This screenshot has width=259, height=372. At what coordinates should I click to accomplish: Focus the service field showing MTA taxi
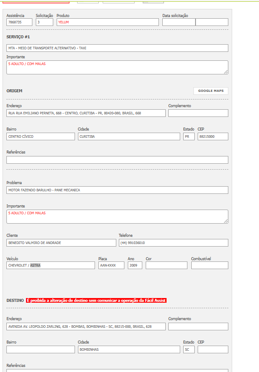coord(117,48)
